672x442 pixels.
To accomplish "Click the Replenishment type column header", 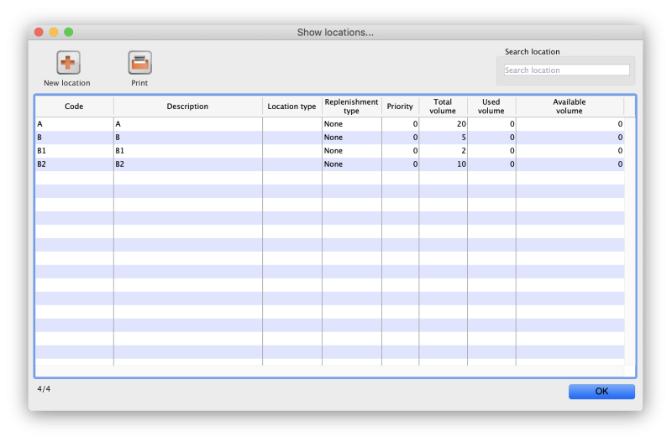I will 351,107.
